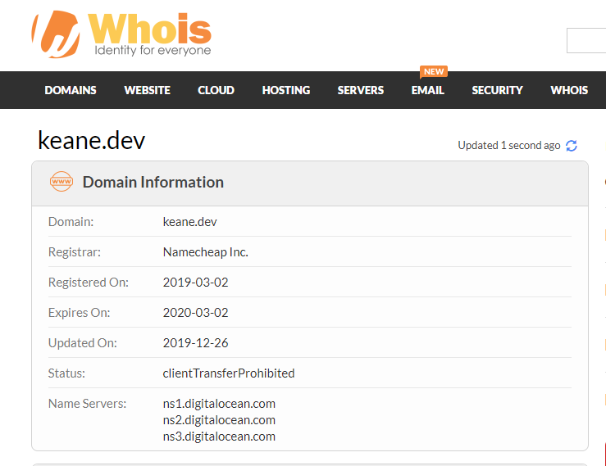Refresh the whois record with blue arrows icon
Screen dimensions: 606x466
pos(572,146)
